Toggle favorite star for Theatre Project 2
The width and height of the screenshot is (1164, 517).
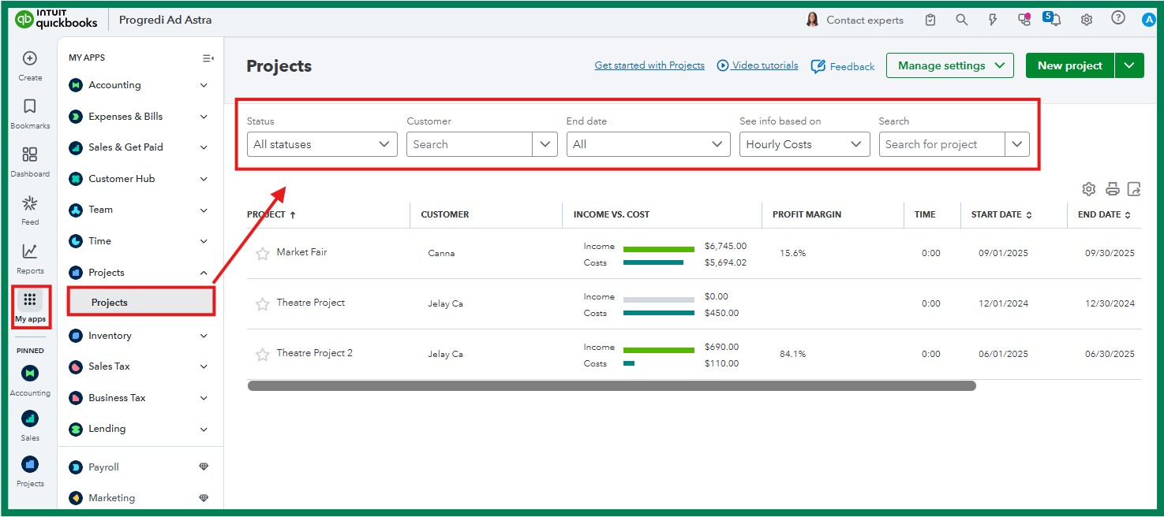pyautogui.click(x=262, y=355)
